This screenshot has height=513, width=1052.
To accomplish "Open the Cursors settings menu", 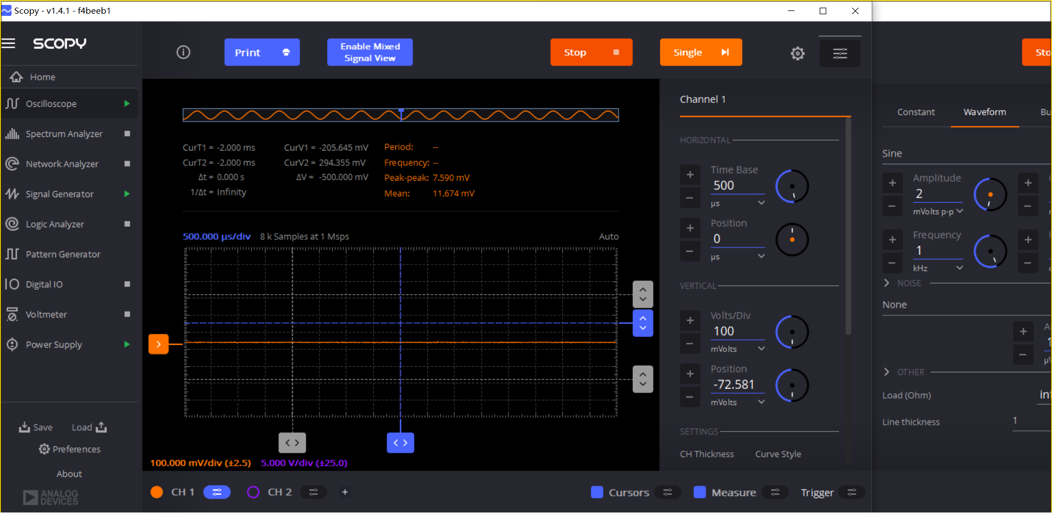I will click(667, 492).
